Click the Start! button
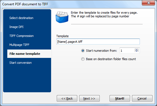Screen dimensions: 157x106 coord(120,98)
